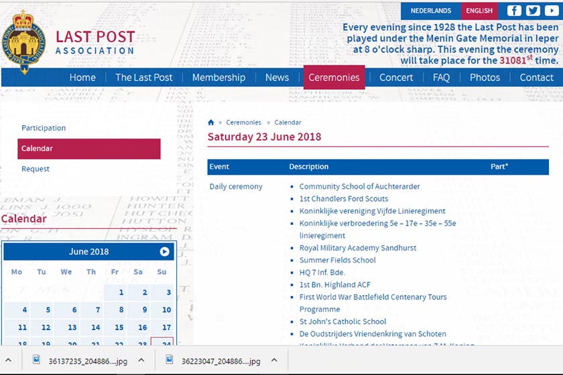Click the Saturday 23 June 2018 heading

click(x=264, y=137)
